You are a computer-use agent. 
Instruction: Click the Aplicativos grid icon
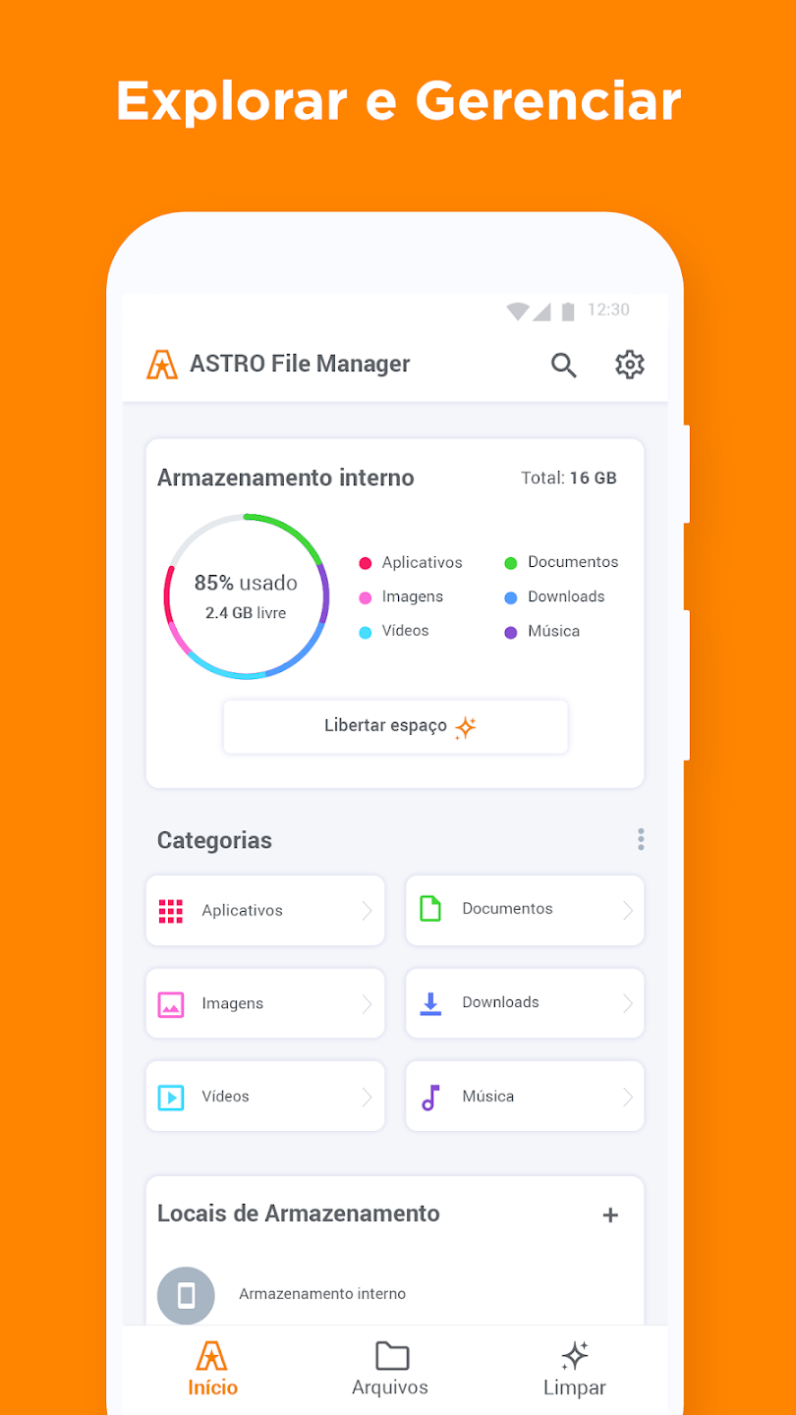pos(171,911)
